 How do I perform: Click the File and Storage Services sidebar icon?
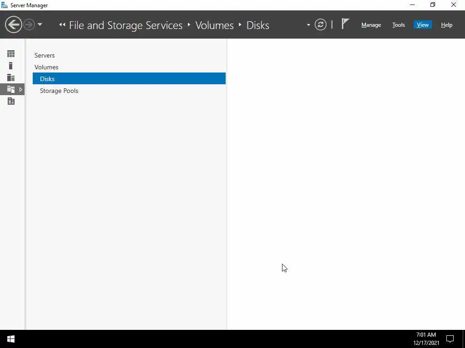[11, 89]
